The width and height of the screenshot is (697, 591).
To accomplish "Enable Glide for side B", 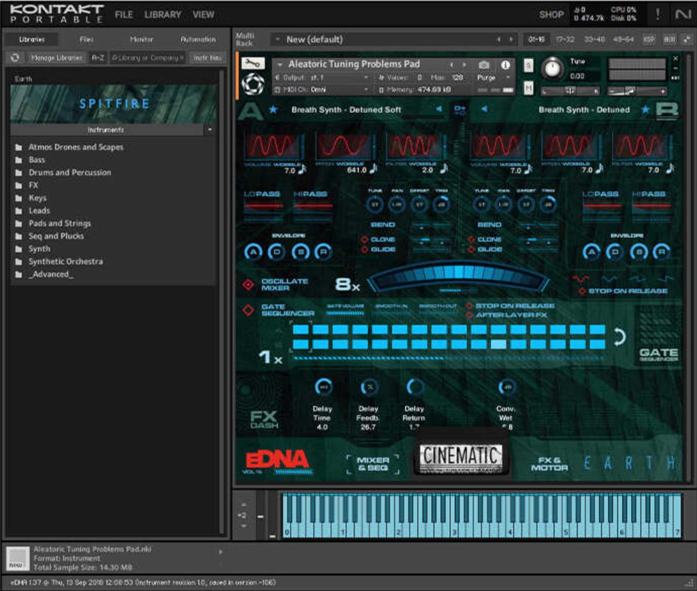I will [x=472, y=250].
